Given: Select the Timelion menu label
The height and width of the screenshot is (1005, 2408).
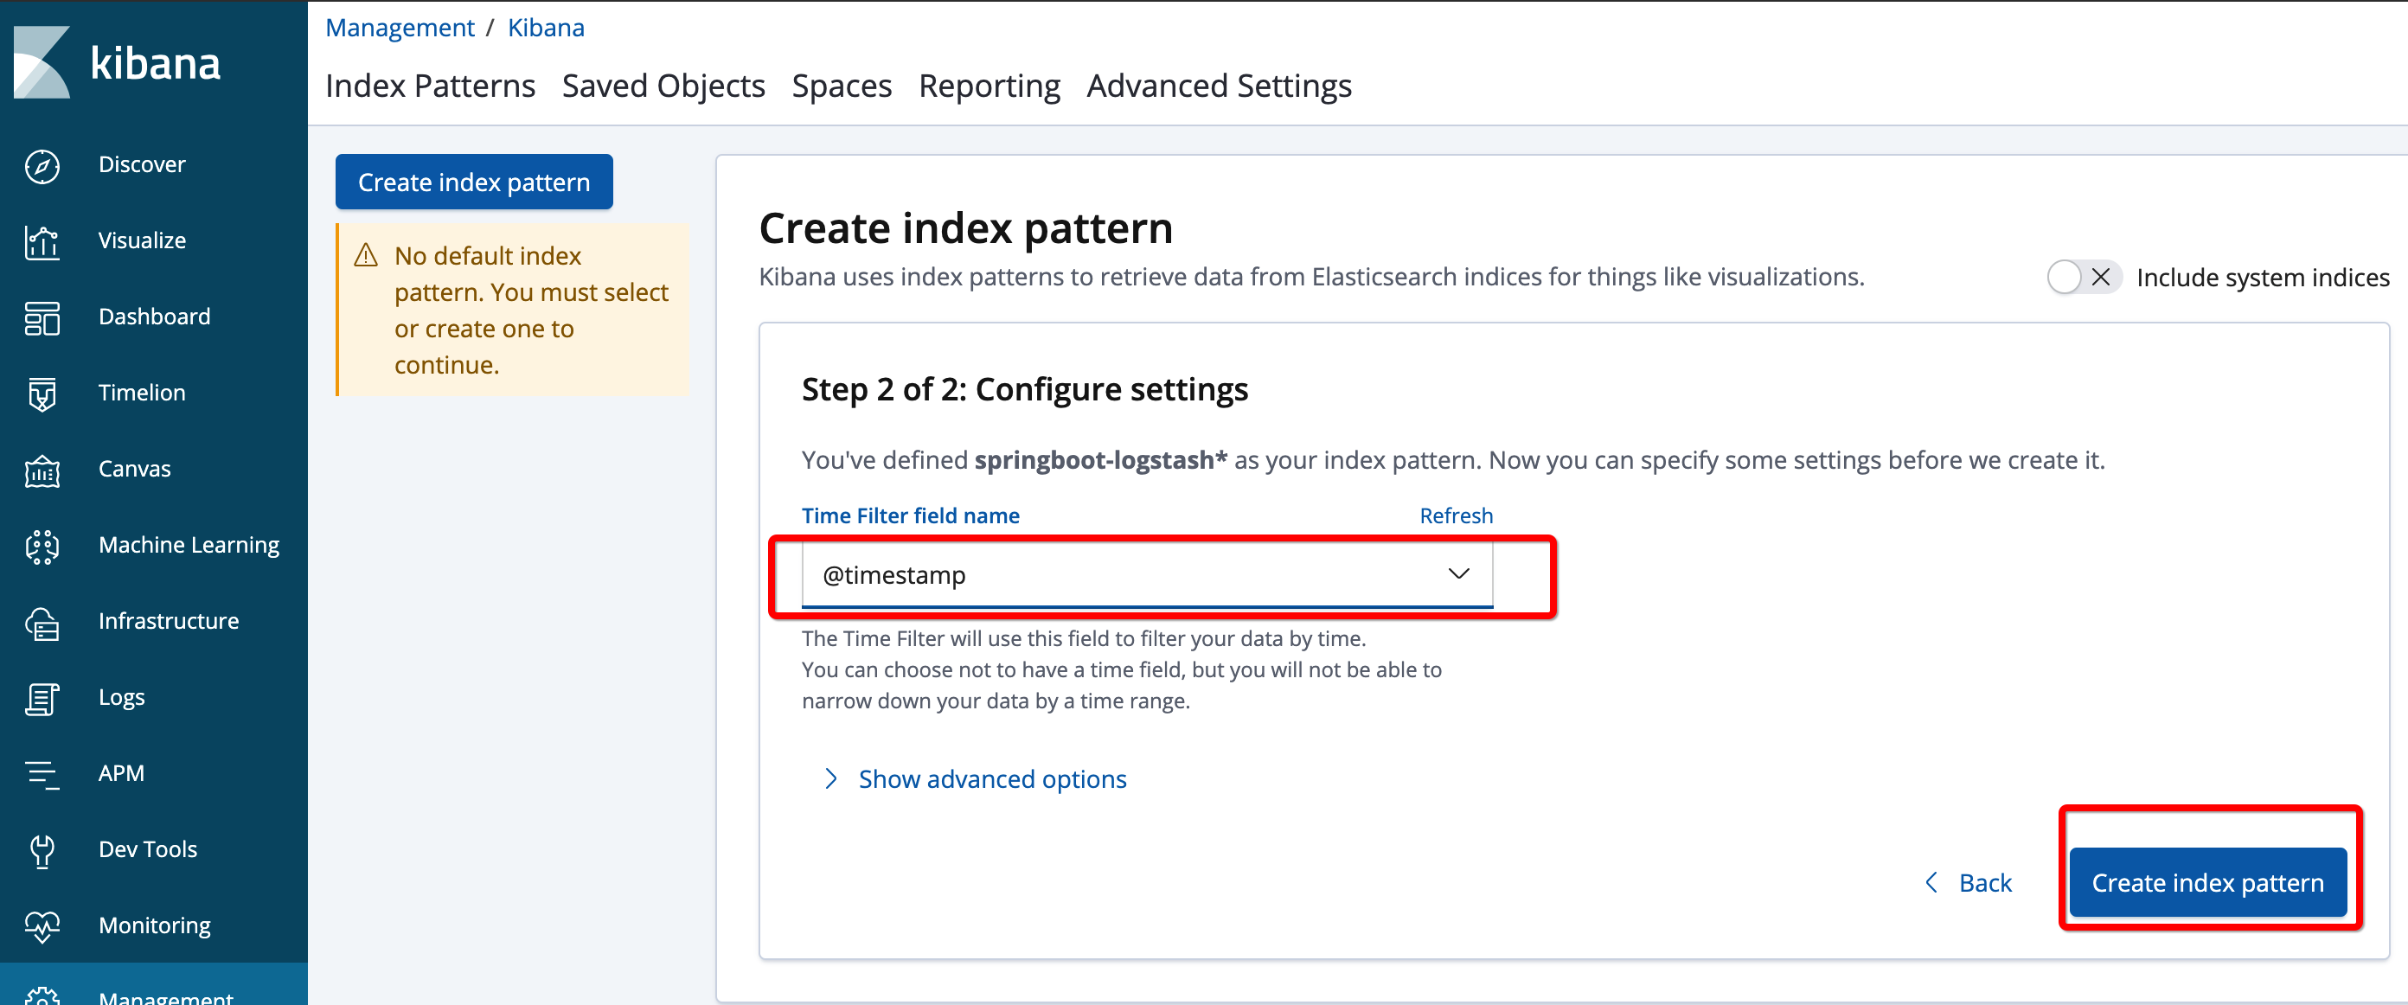Looking at the screenshot, I should (x=142, y=393).
